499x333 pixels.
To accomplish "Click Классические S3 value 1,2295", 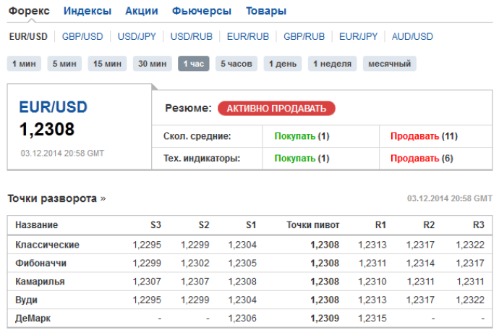I will tap(147, 245).
